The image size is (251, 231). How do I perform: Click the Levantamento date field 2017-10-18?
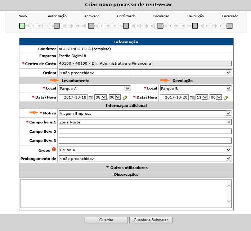(x=73, y=97)
